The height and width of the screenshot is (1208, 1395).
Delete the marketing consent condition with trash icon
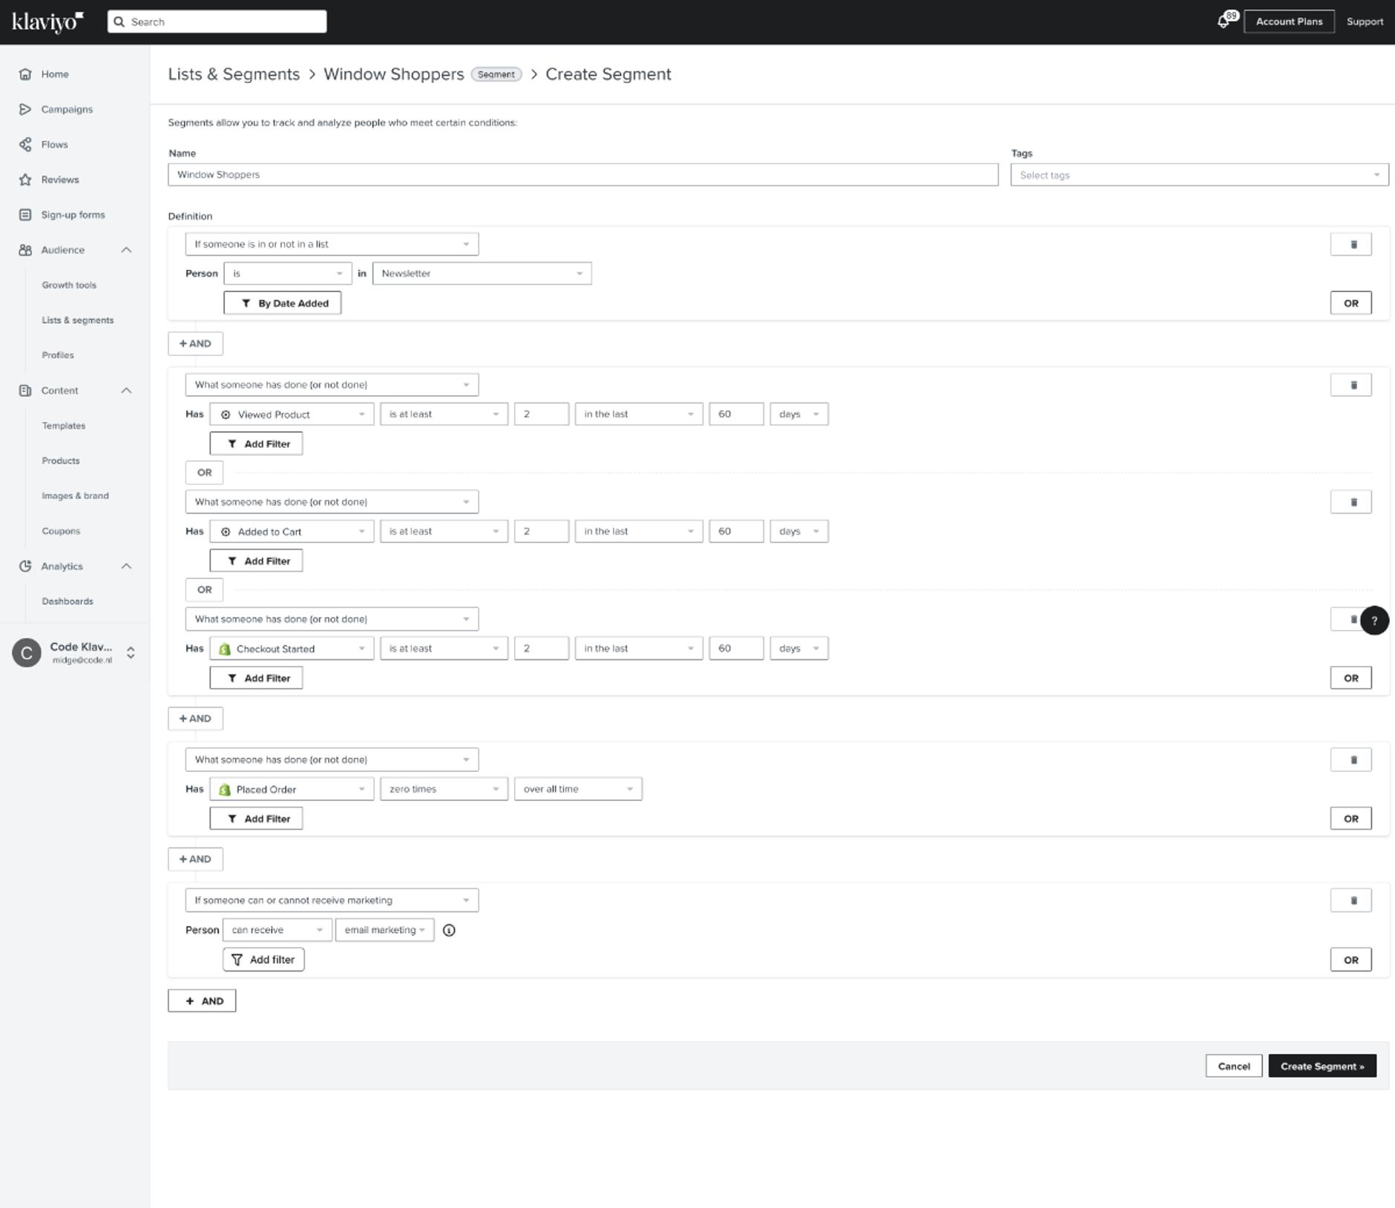coord(1350,901)
